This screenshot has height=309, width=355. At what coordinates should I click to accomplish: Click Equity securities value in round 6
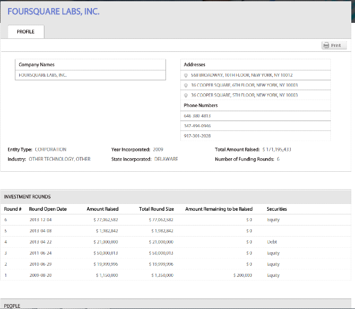[x=274, y=219]
